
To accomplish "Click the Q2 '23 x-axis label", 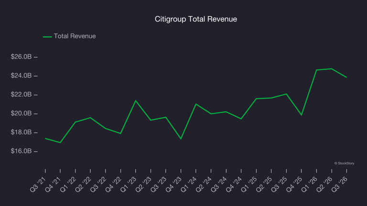I will pyautogui.click(x=143, y=185).
